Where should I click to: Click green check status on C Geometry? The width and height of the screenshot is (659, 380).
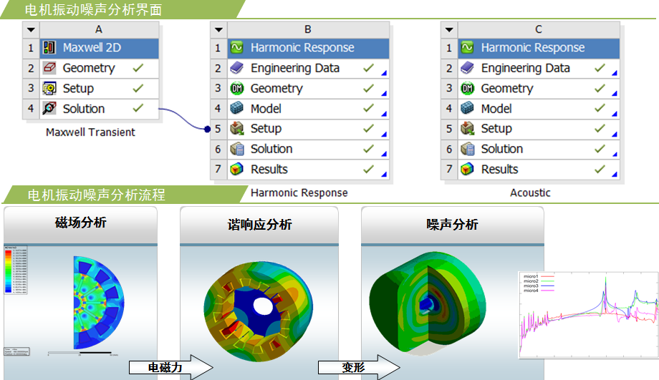pyautogui.click(x=600, y=88)
